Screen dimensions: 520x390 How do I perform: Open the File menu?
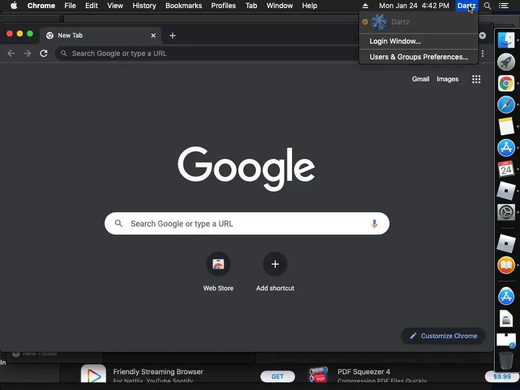[x=70, y=6]
